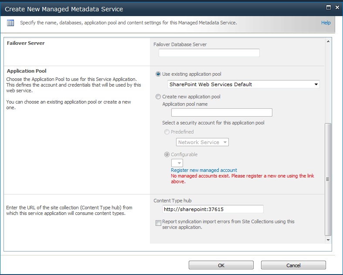This screenshot has width=343, height=275.
Task: Select Use existing application pool
Action: pyautogui.click(x=158, y=74)
